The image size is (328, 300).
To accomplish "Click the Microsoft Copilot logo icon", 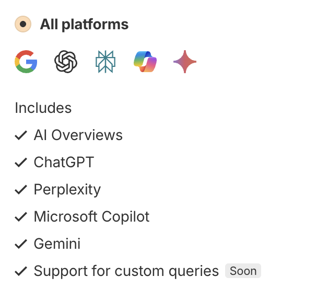I will 145,63.
